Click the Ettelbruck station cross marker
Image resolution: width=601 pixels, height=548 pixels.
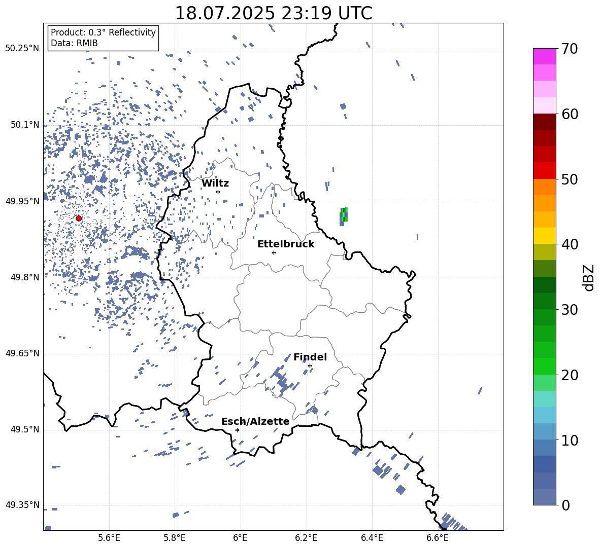click(x=274, y=252)
